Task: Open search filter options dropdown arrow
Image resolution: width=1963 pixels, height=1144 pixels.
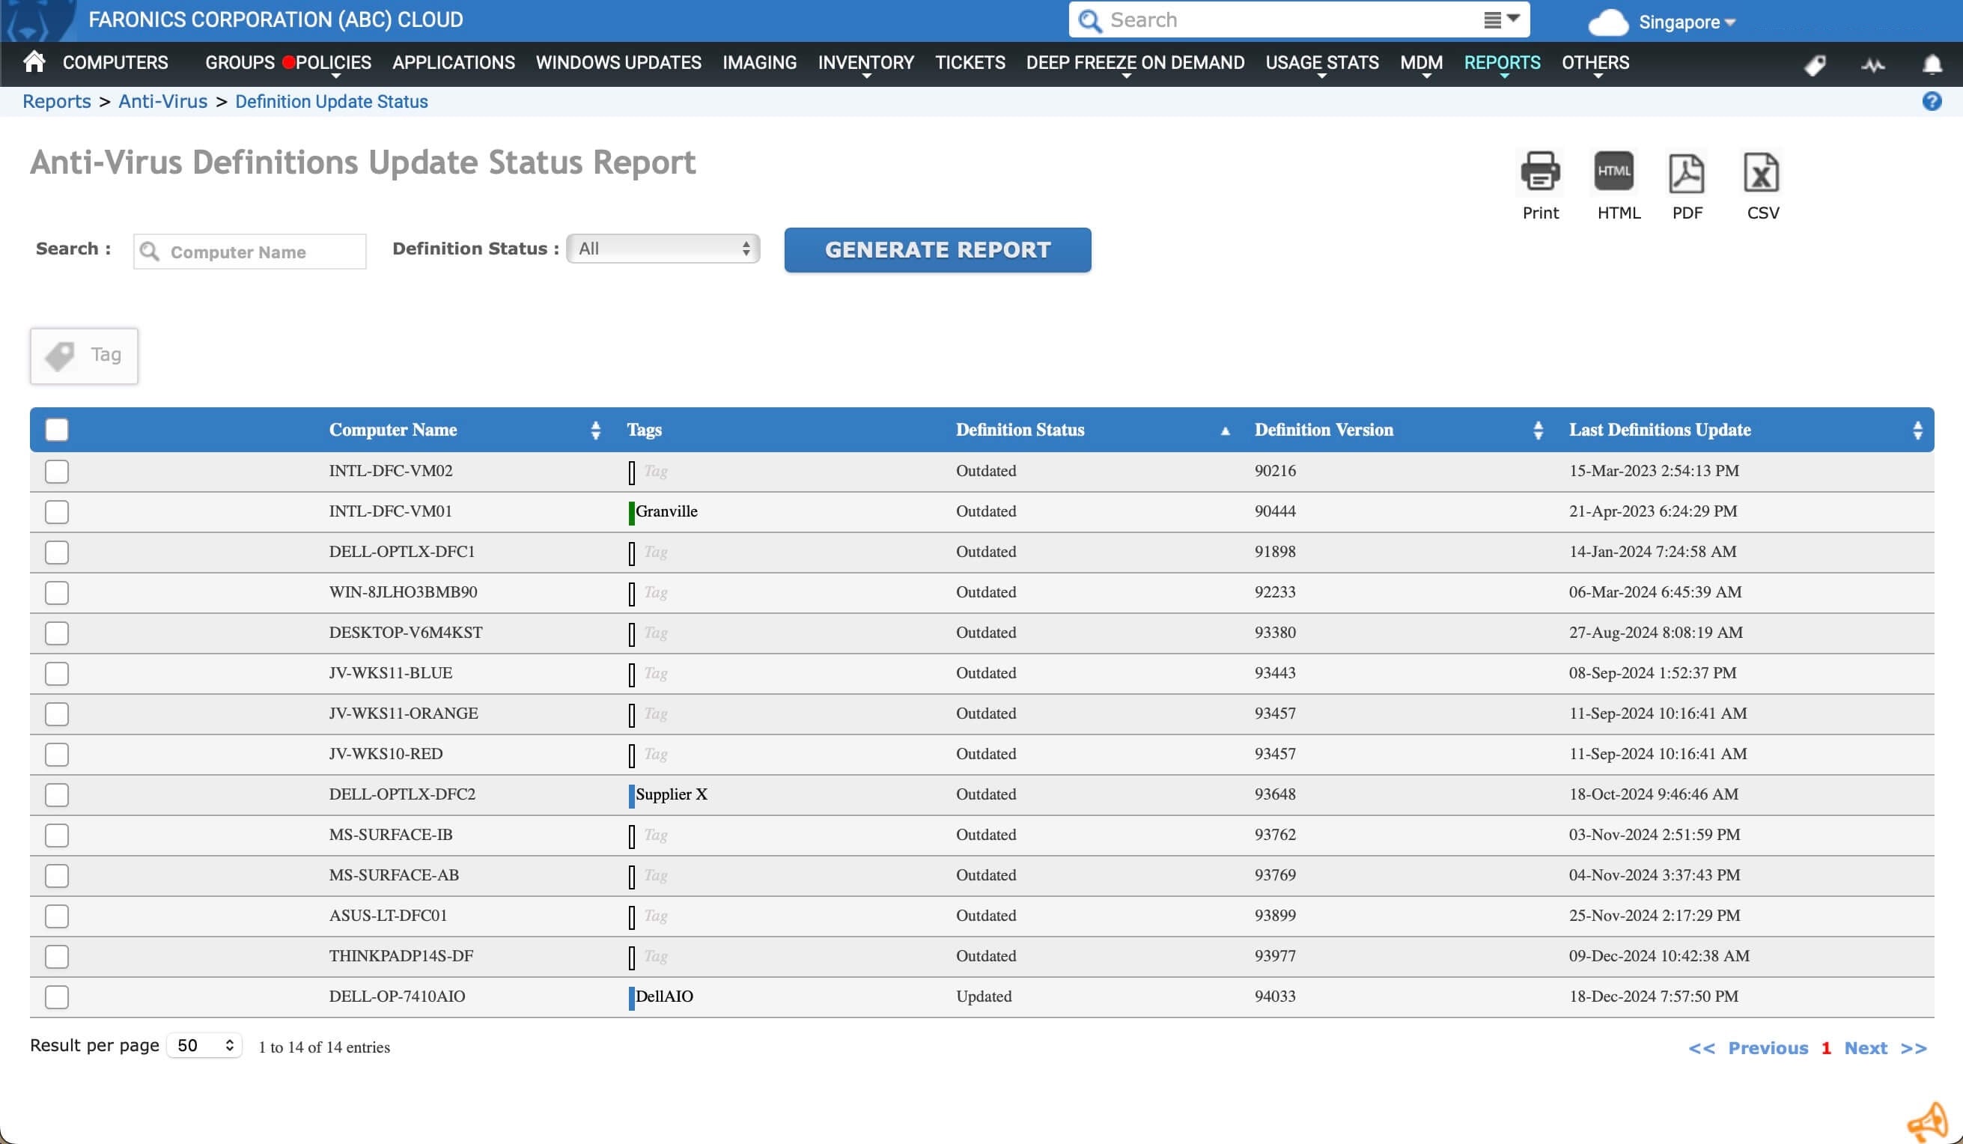Action: coord(1501,19)
